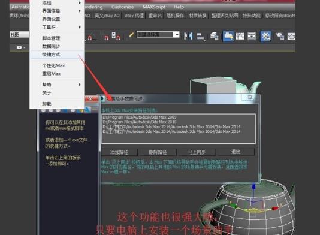The height and width of the screenshot is (235, 320).
Task: Open the named selection sets dropdown arrow
Action: 176,34
